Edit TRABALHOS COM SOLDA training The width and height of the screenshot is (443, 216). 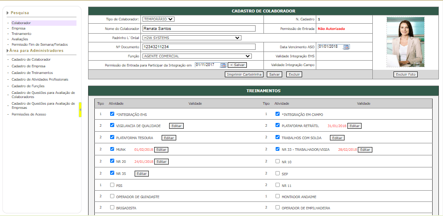(337, 138)
